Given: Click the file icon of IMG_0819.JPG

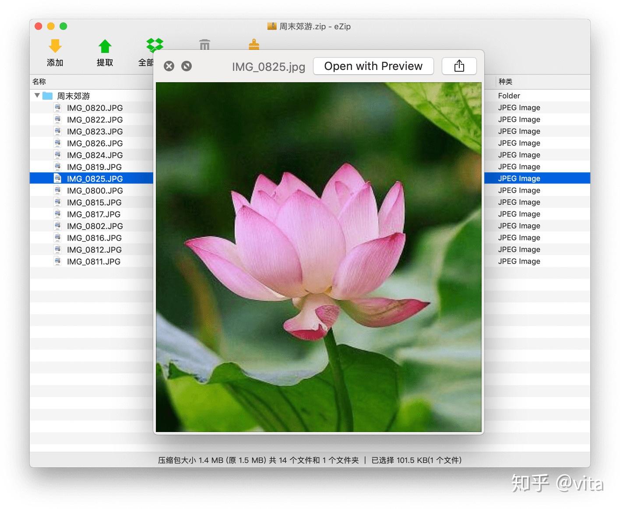Looking at the screenshot, I should coord(57,167).
